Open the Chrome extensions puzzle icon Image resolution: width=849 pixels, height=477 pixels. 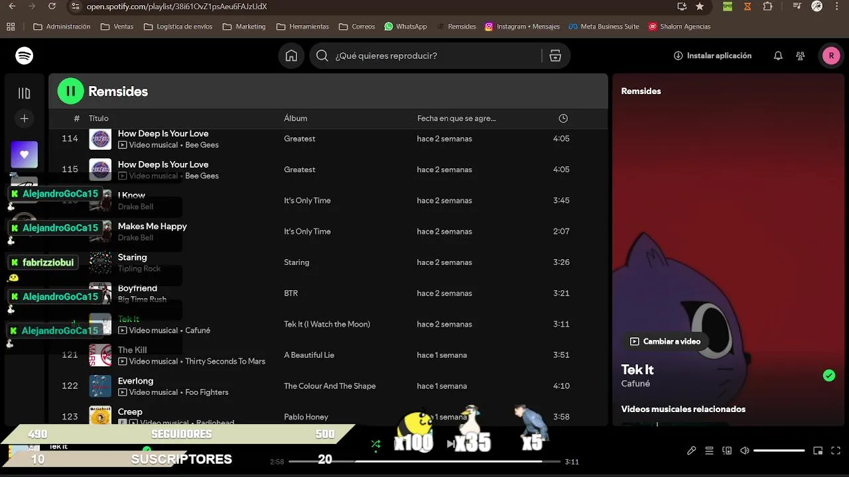coord(768,7)
